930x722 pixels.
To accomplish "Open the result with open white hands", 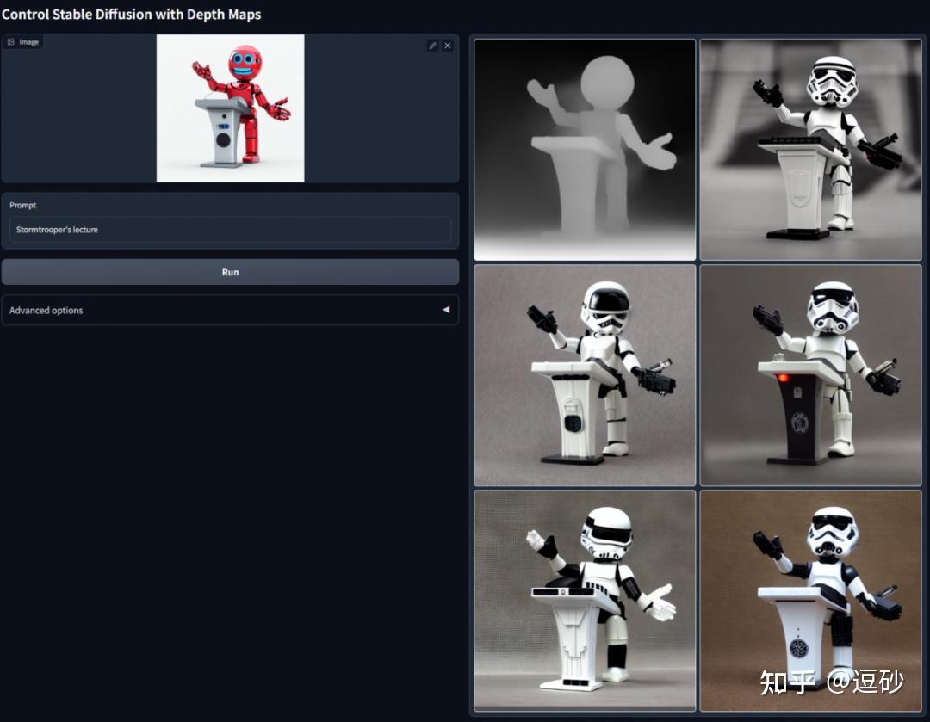I will 585,601.
